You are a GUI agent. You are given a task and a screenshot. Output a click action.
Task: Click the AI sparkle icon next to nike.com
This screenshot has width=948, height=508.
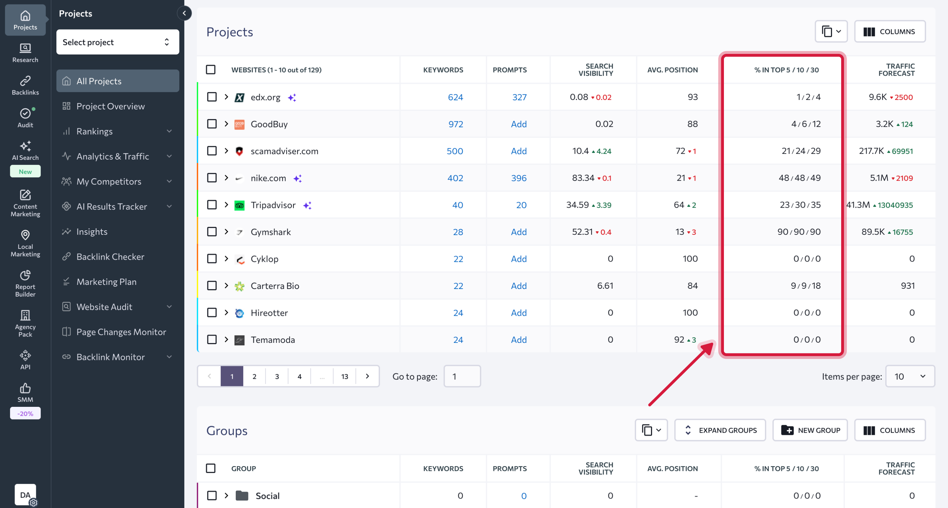click(x=298, y=179)
